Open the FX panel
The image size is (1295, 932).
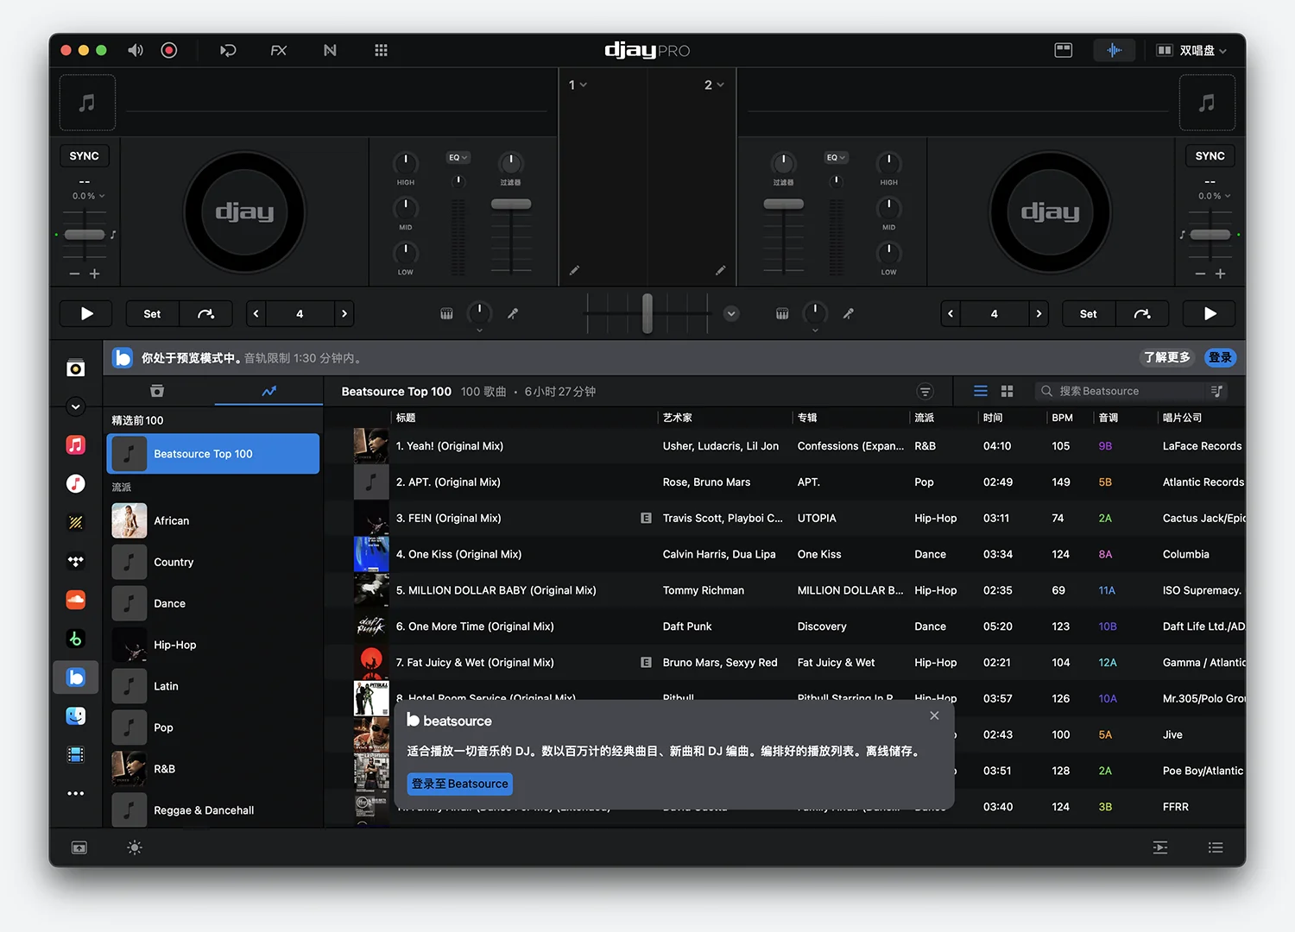pyautogui.click(x=278, y=50)
